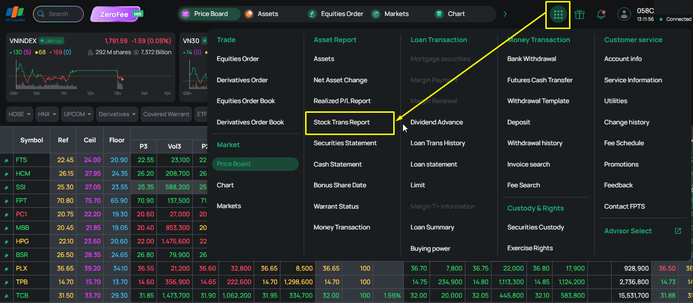Switch to the Equities Order tab
This screenshot has width=693, height=303.
[x=336, y=14]
